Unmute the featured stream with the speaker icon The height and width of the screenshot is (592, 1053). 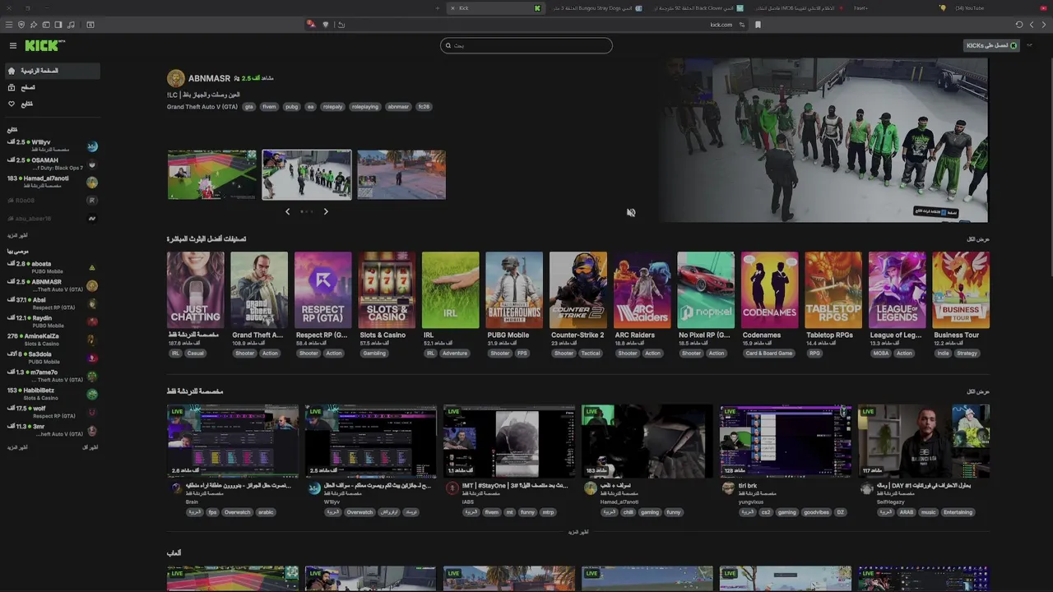tap(631, 212)
